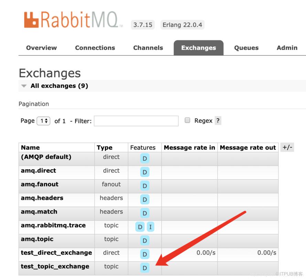Screen dimensions: 306x279
Task: Open the Page number dropdown
Action: (43, 121)
